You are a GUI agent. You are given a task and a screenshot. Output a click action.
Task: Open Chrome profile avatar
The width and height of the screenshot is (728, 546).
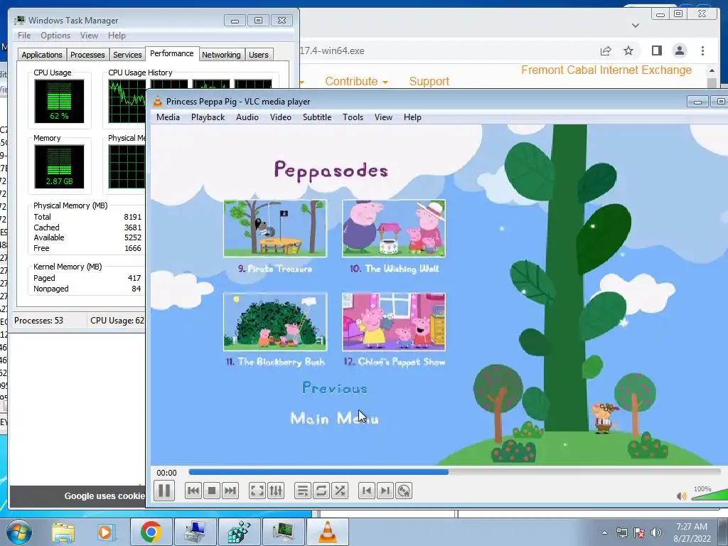[x=680, y=50]
